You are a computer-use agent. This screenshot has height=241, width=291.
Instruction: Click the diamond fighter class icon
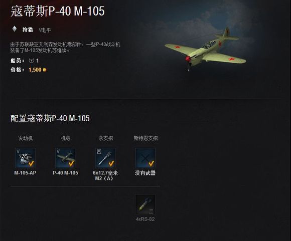coord(15,29)
